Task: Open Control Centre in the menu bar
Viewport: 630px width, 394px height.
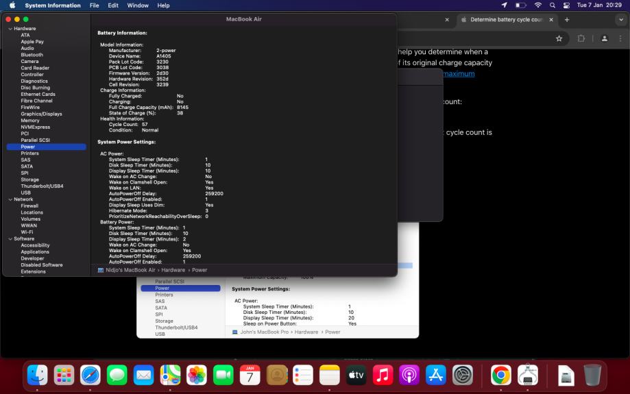Action: point(567,5)
